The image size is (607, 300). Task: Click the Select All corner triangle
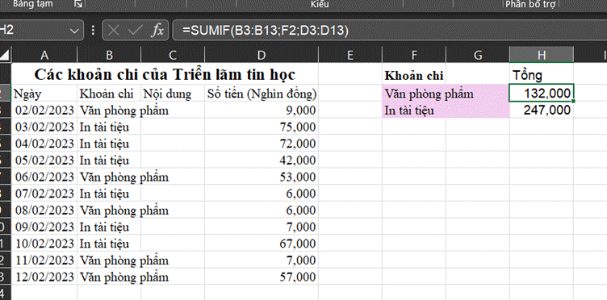pyautogui.click(x=5, y=56)
